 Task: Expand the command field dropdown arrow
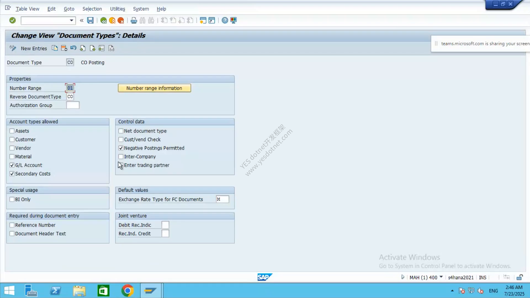point(71,20)
